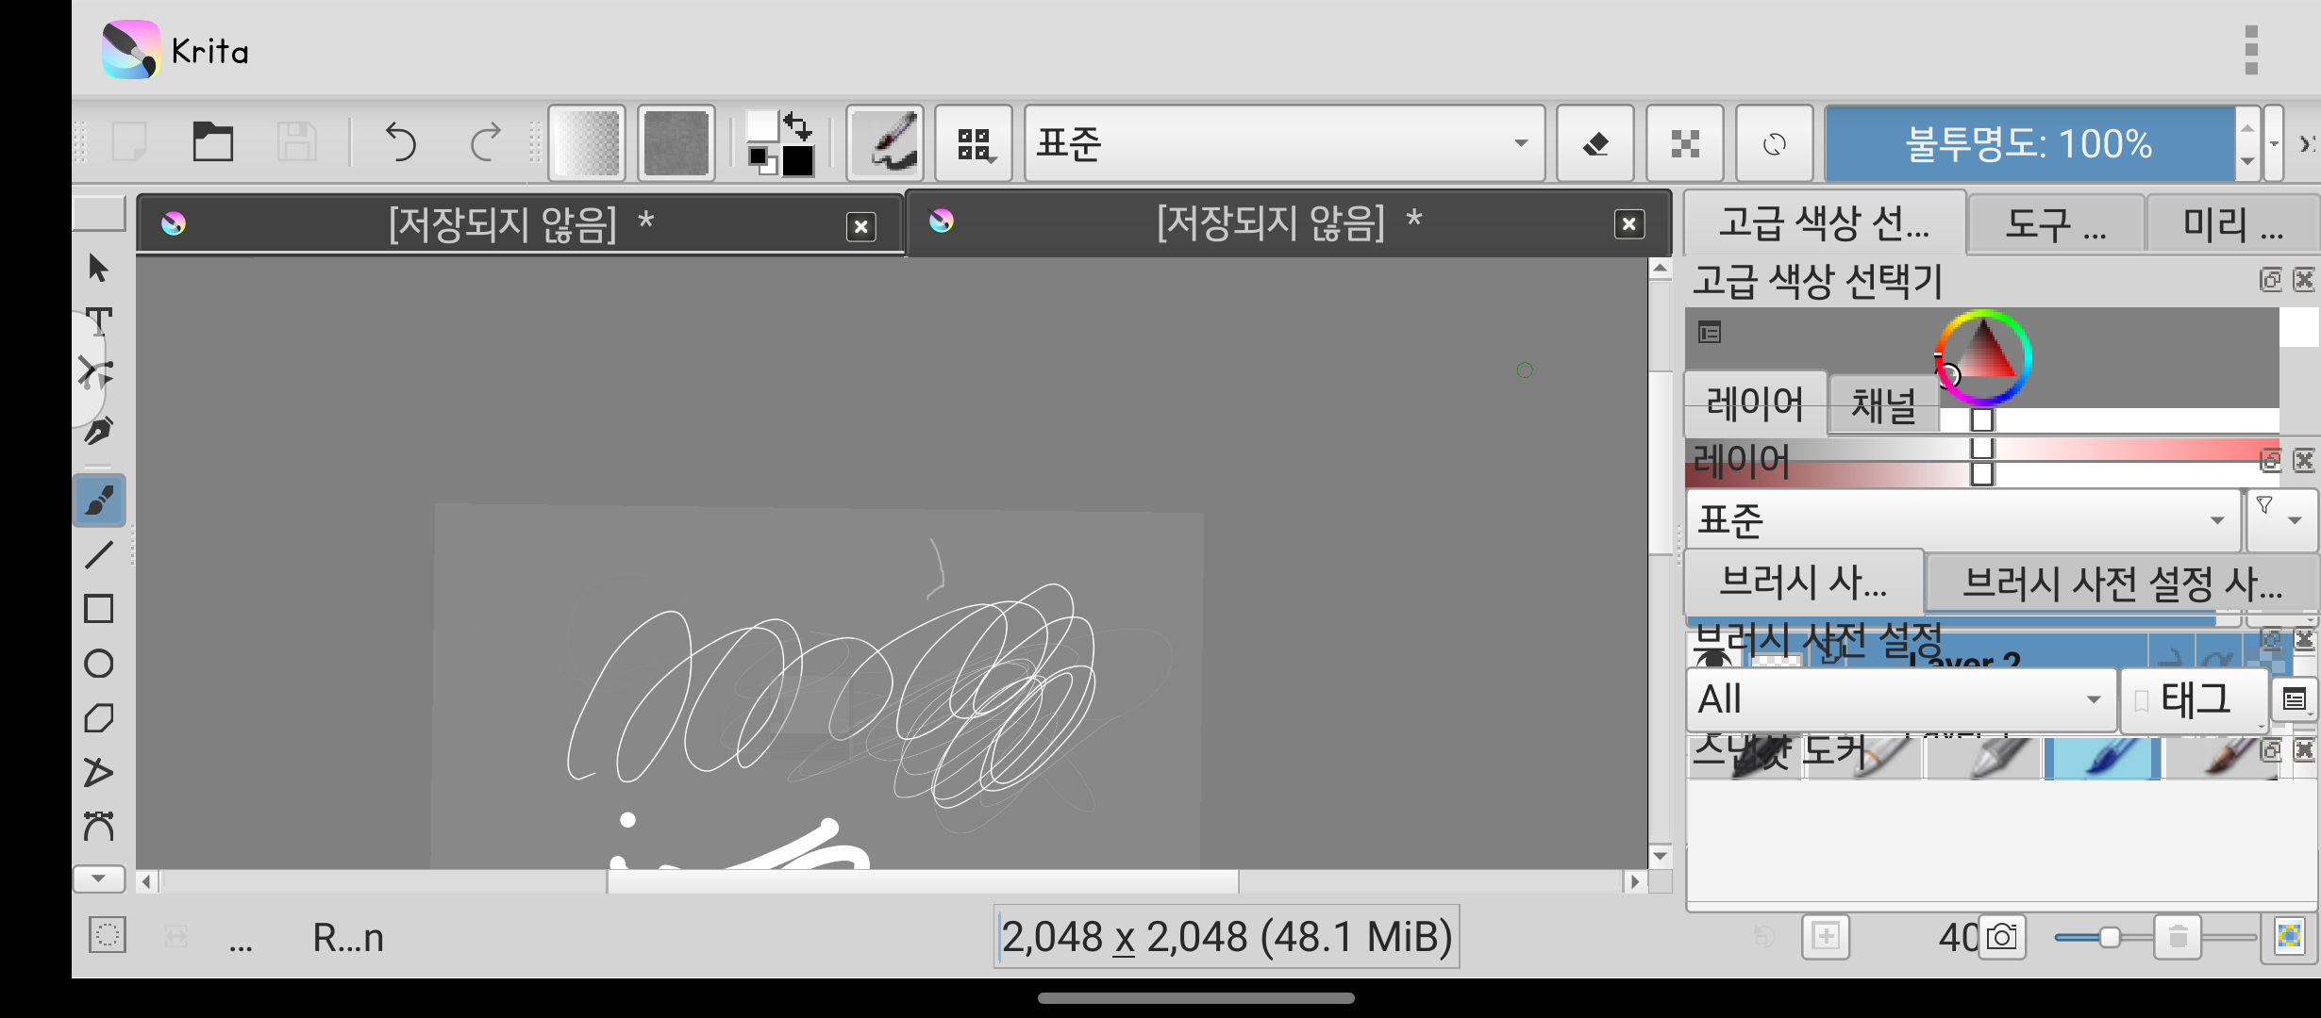The height and width of the screenshot is (1018, 2321).
Task: Open layer blend mode 표준 dropdown
Action: [1961, 519]
